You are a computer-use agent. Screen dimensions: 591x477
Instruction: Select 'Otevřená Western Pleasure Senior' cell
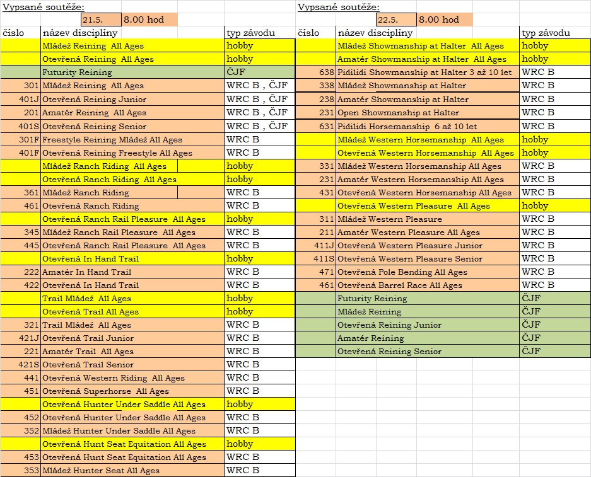tap(428, 258)
